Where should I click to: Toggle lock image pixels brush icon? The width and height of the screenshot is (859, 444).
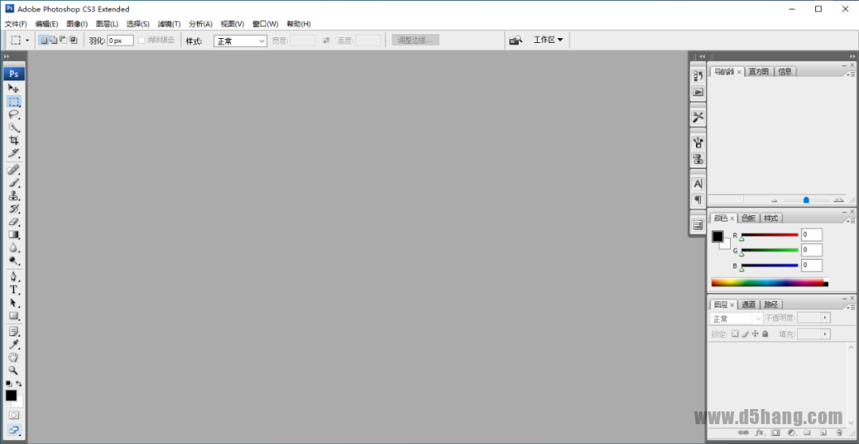tap(745, 334)
